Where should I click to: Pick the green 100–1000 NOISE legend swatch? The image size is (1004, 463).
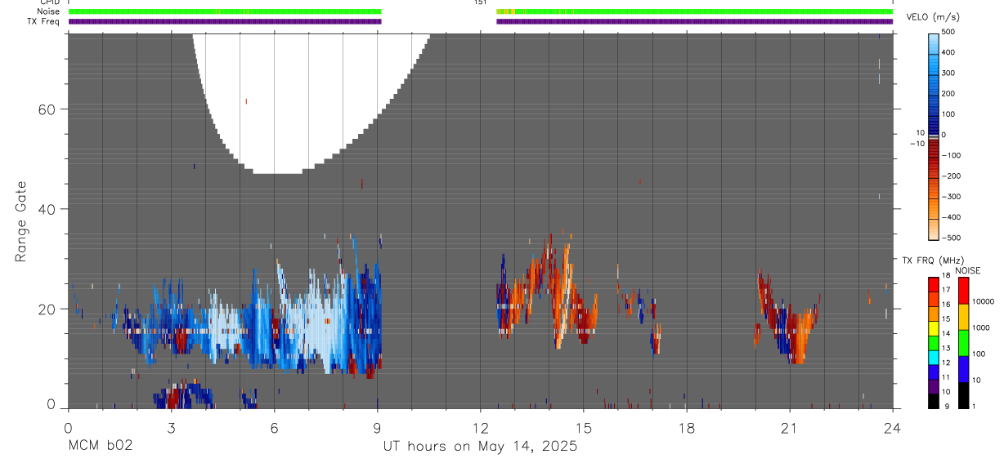(x=962, y=342)
